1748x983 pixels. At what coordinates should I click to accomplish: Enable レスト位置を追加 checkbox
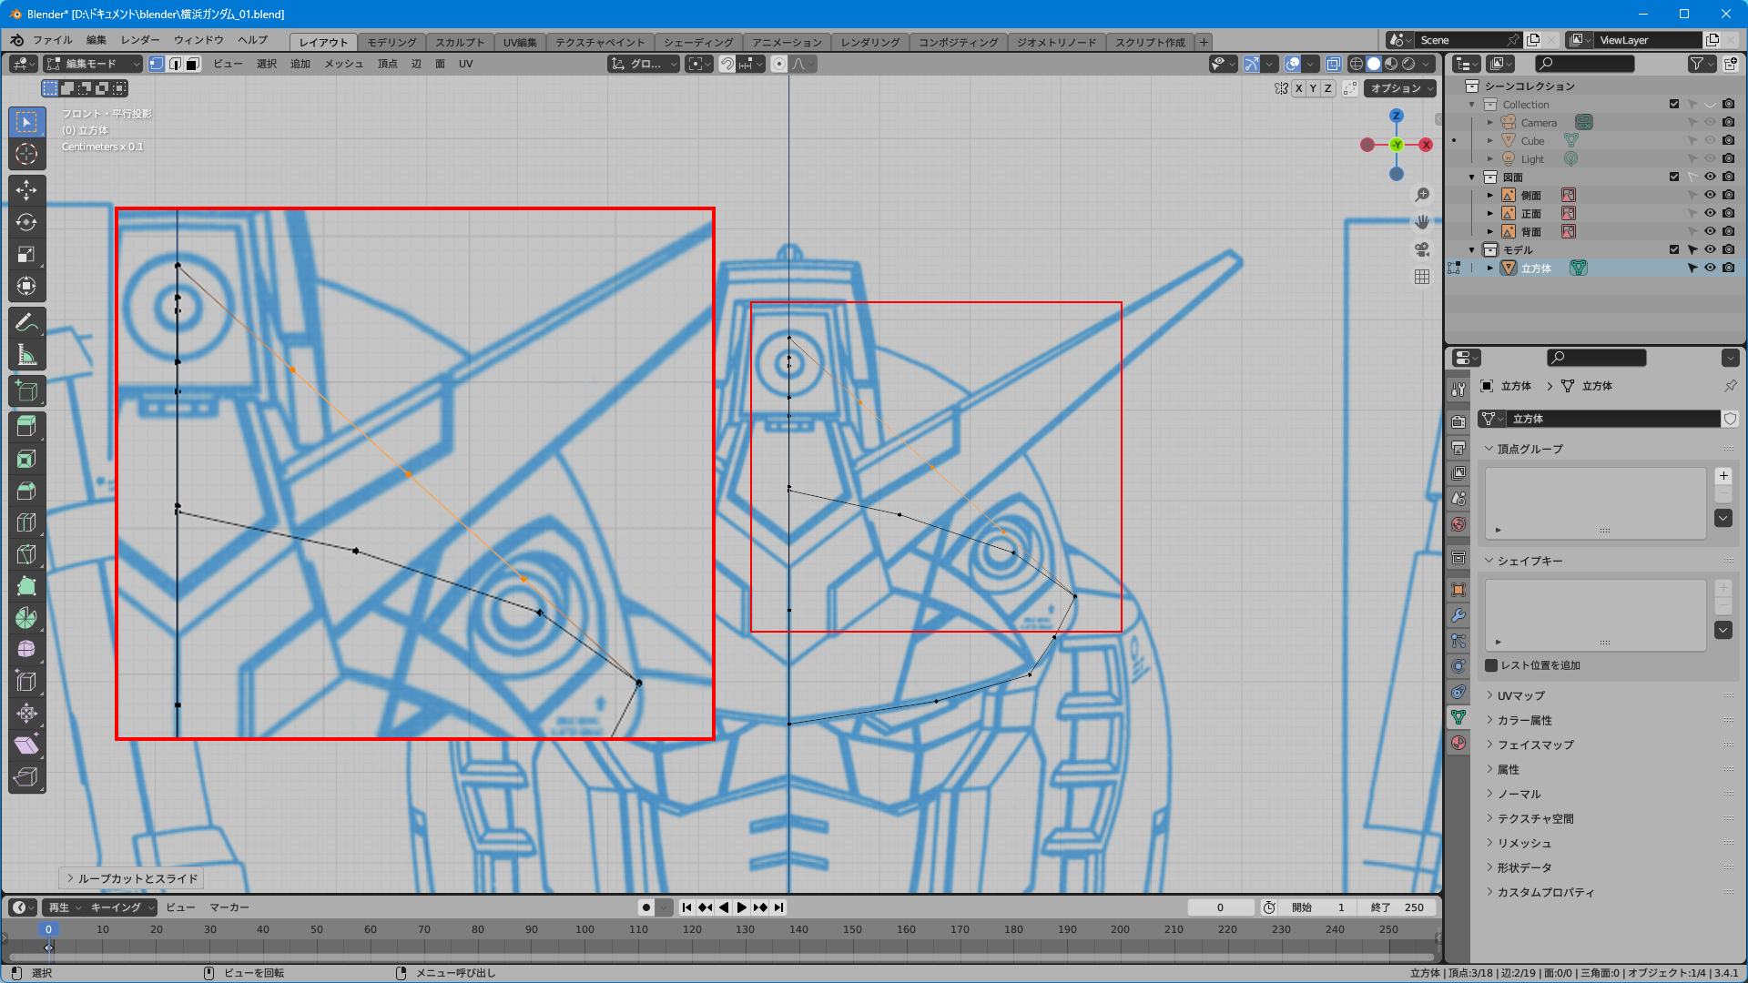tap(1491, 665)
